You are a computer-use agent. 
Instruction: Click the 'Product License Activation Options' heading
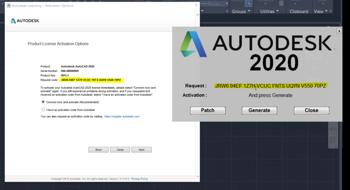[x=58, y=44]
